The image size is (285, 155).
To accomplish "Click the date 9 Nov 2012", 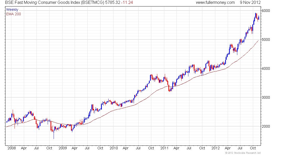I will click(250, 3).
